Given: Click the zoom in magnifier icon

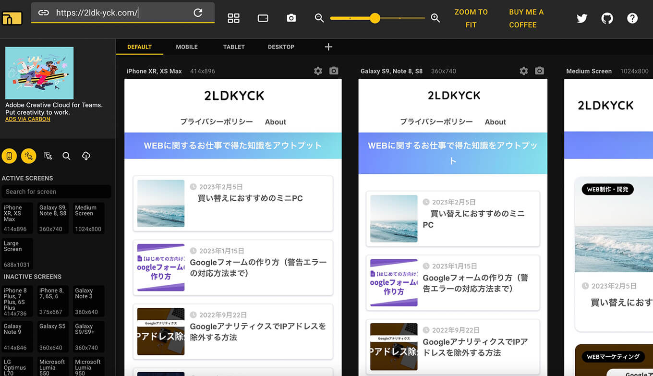Looking at the screenshot, I should click(435, 18).
